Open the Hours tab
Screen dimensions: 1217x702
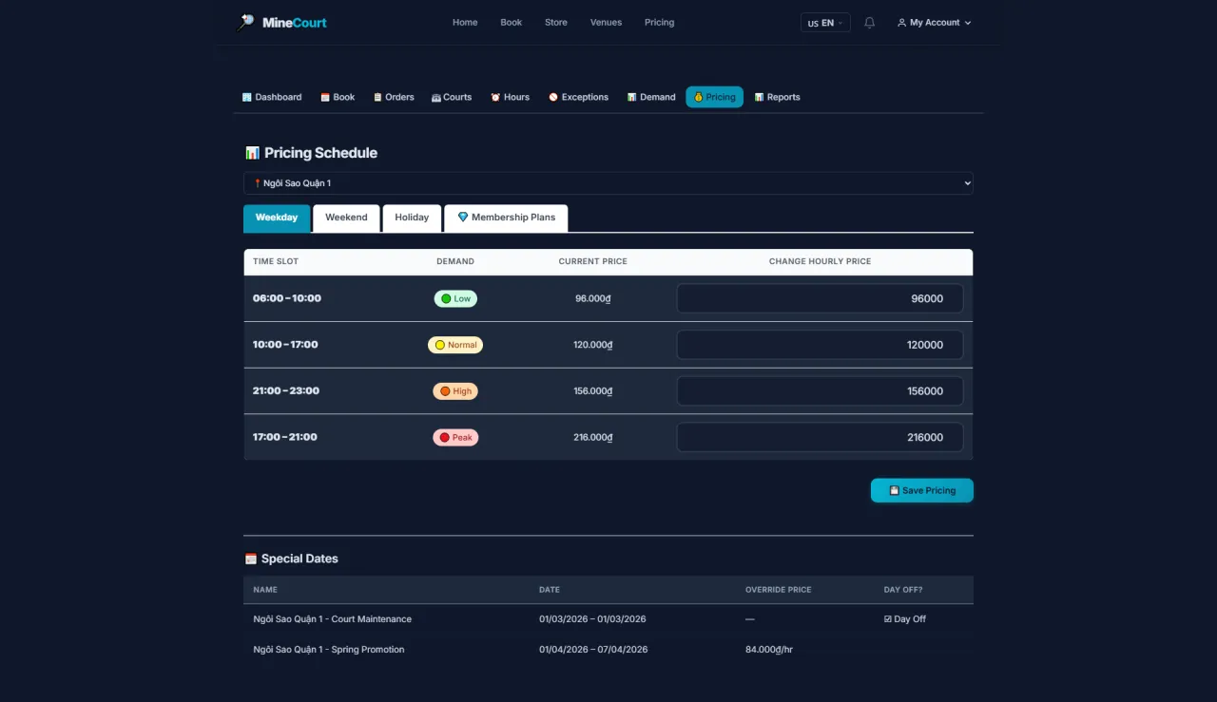[511, 97]
